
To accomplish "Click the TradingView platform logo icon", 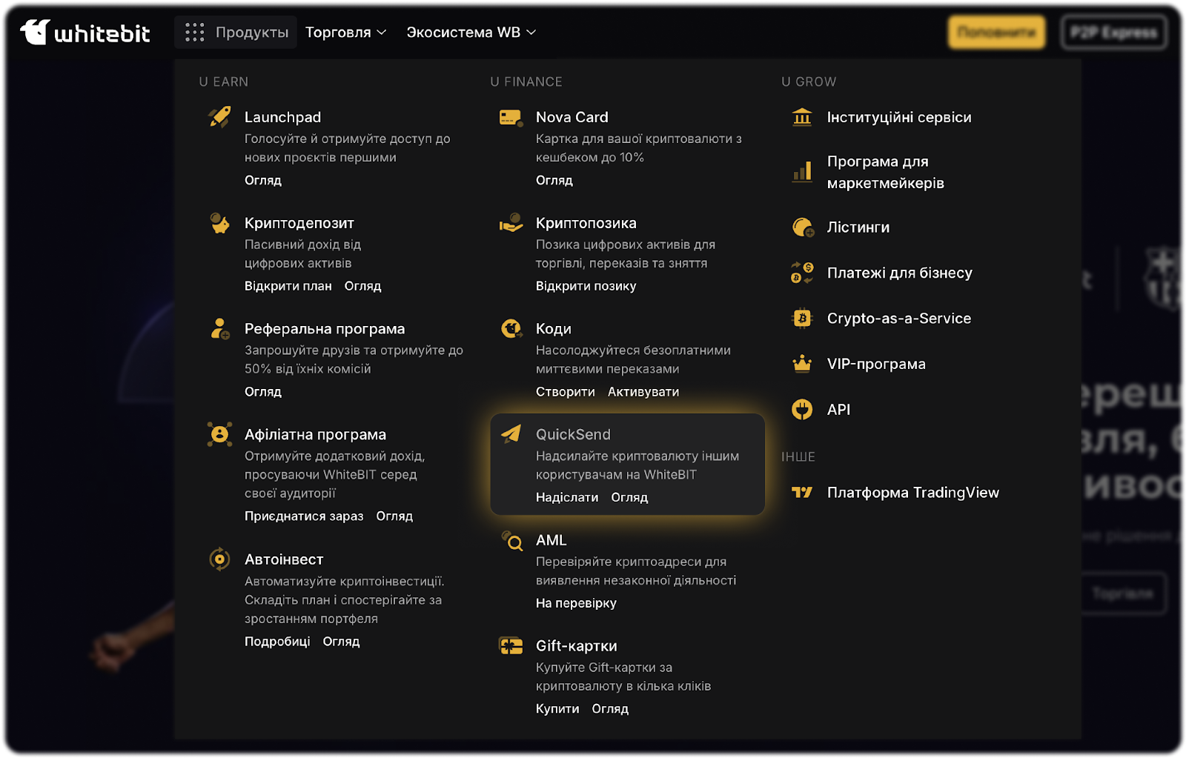I will [x=802, y=493].
